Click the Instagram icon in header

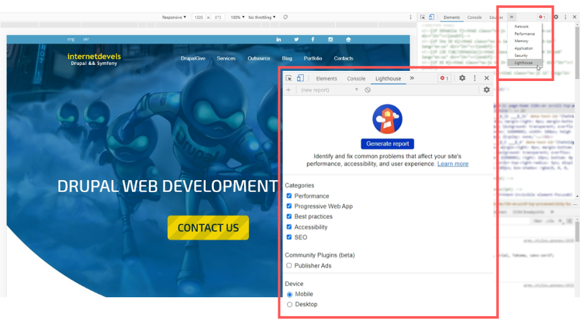coord(331,39)
